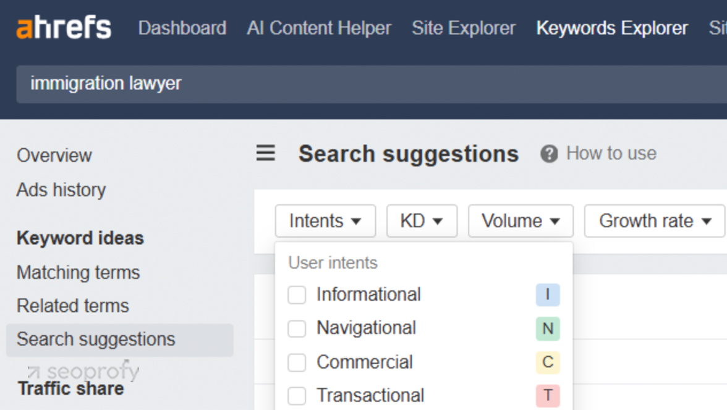Click the Transactional intent badge T
The image size is (727, 410).
tap(548, 396)
